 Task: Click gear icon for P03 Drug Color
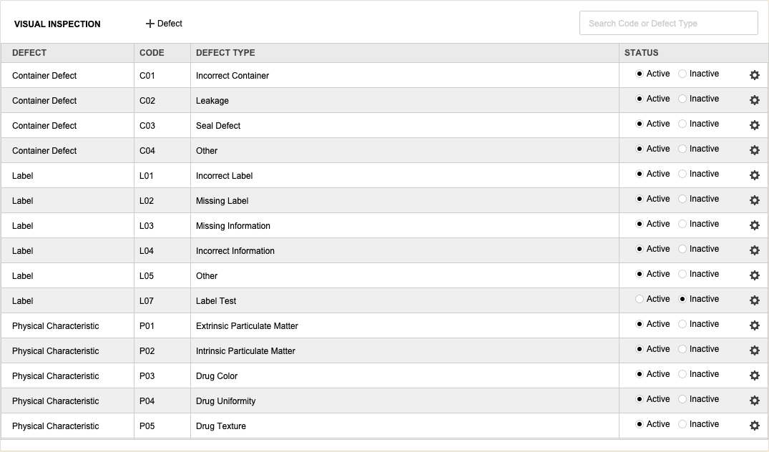(x=754, y=375)
